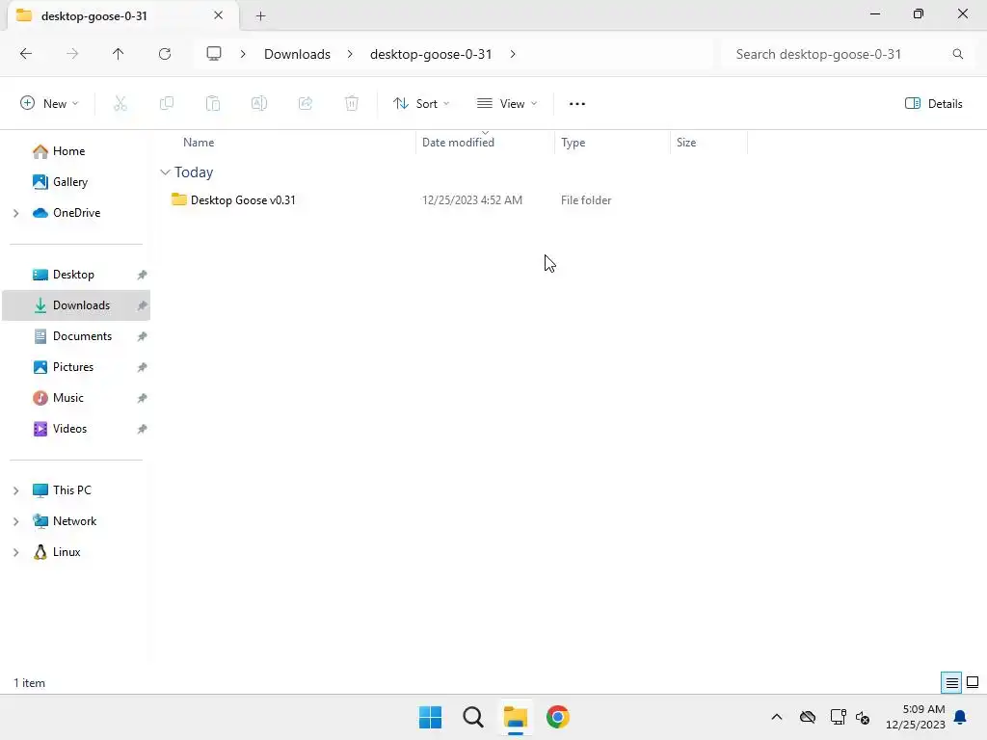Go back to previous folder

26,54
